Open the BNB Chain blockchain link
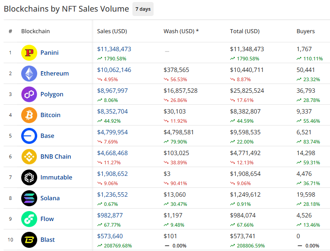 56,157
